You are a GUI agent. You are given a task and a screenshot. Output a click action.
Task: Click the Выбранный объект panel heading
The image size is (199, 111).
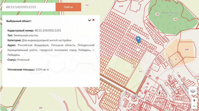point(19,21)
